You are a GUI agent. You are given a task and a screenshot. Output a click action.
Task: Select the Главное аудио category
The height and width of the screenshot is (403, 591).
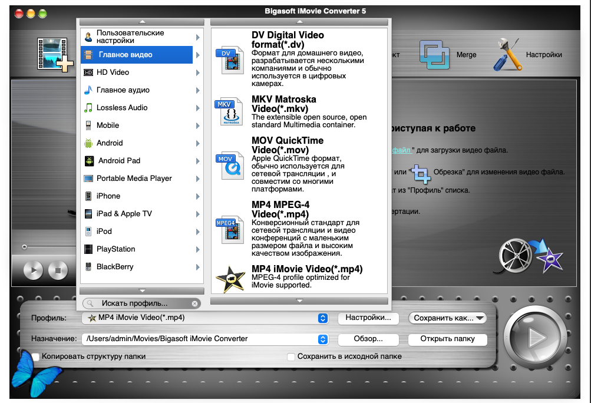click(x=142, y=90)
